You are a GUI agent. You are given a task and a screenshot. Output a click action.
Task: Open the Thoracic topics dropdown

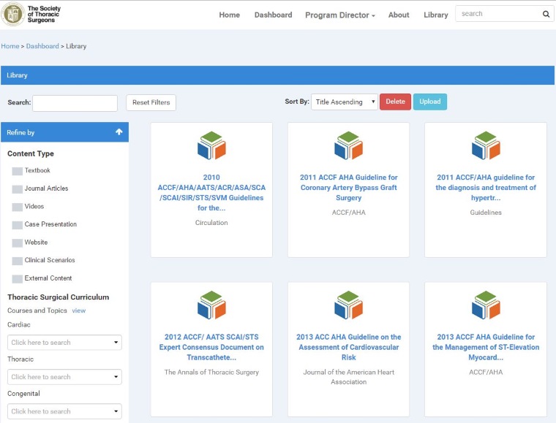click(64, 377)
